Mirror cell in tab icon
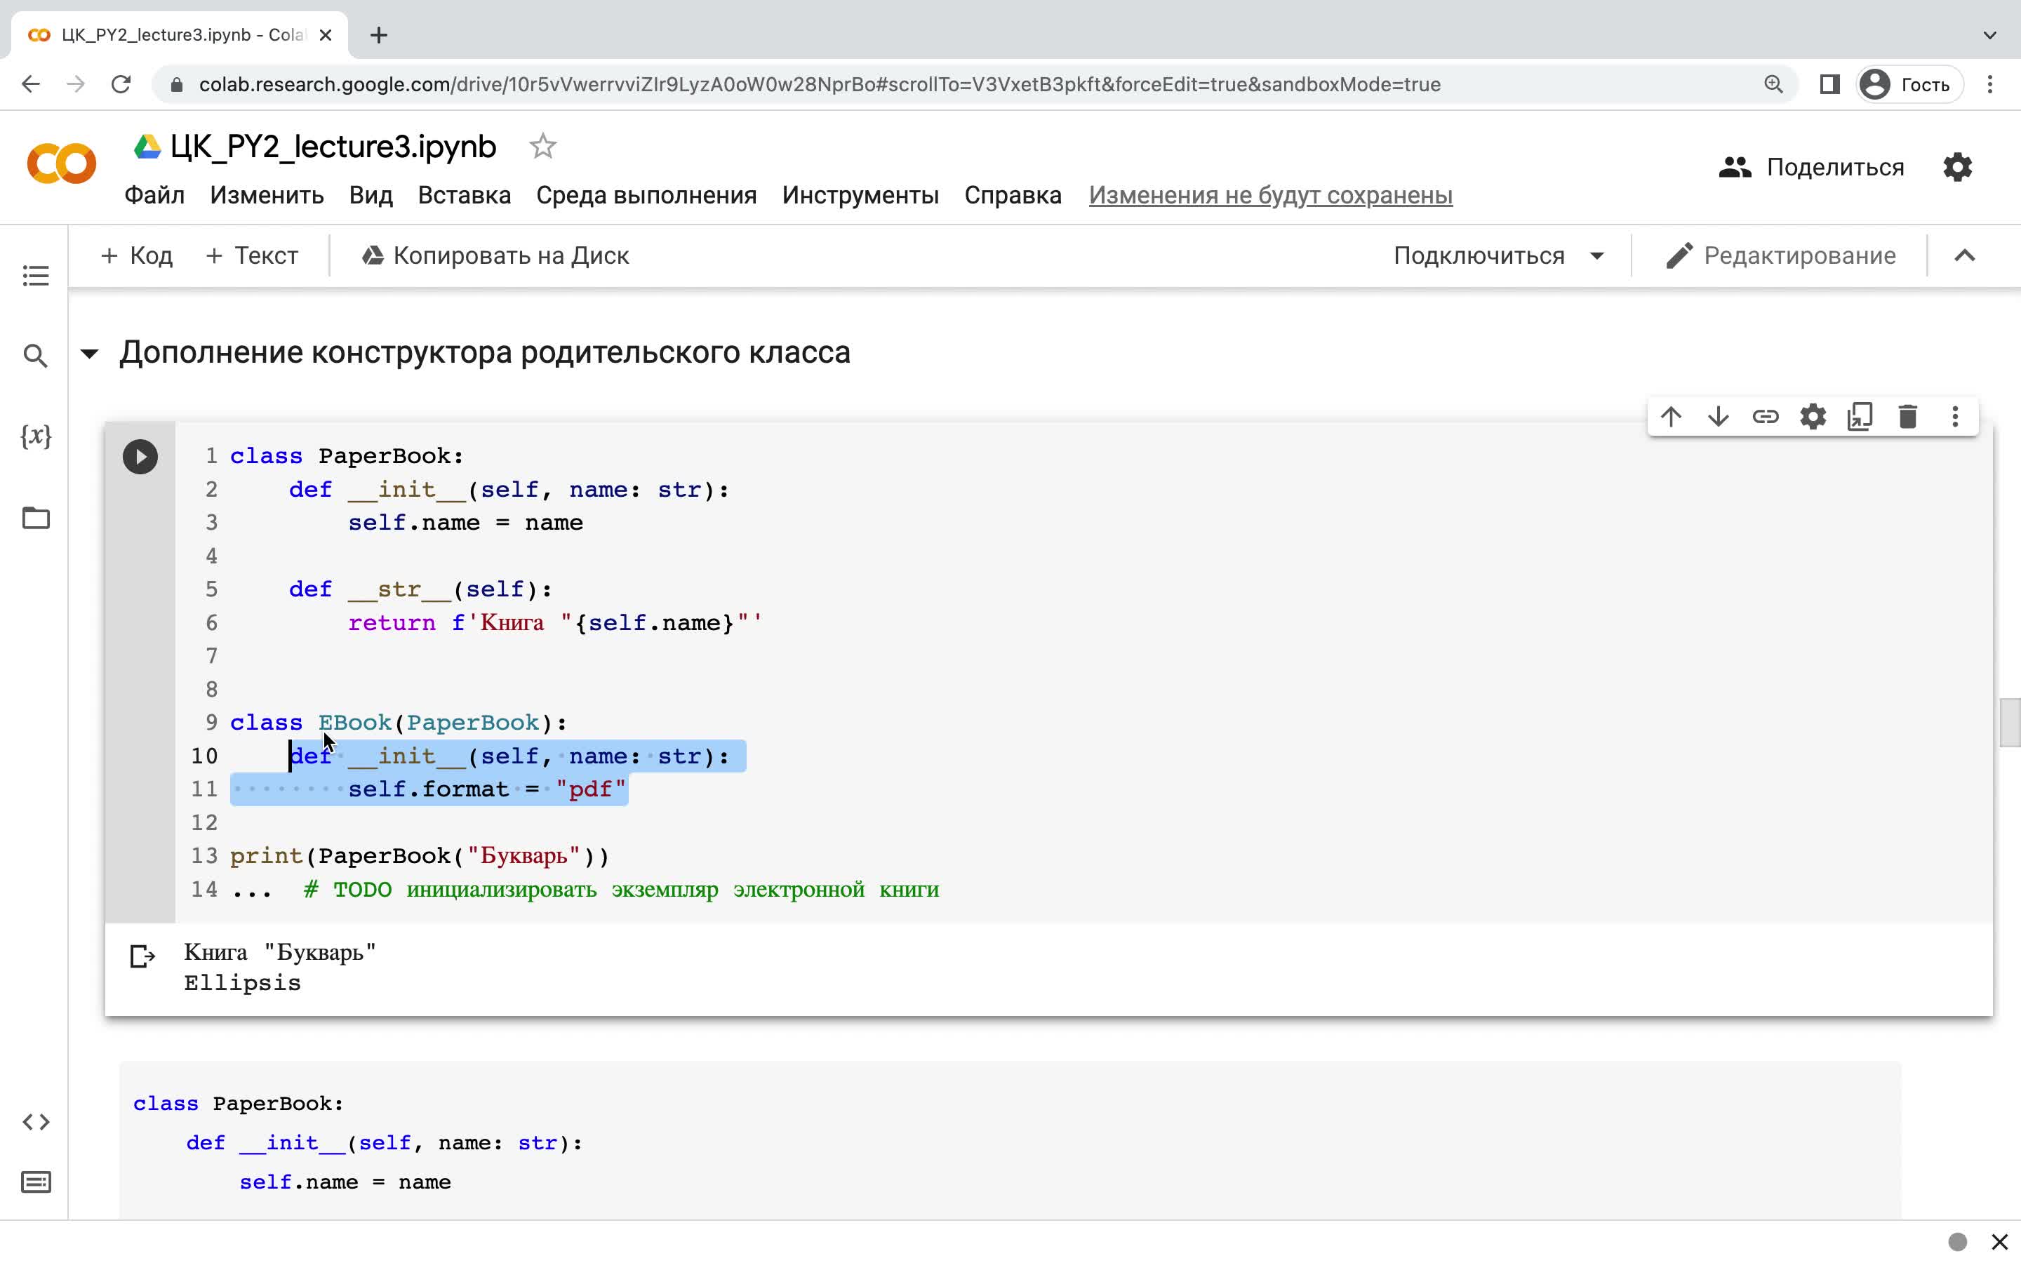Screen dimensions: 2021x1263 1861,416
